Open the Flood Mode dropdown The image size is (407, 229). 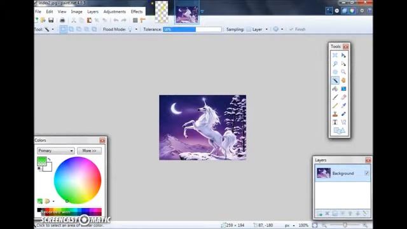pyautogui.click(x=136, y=29)
